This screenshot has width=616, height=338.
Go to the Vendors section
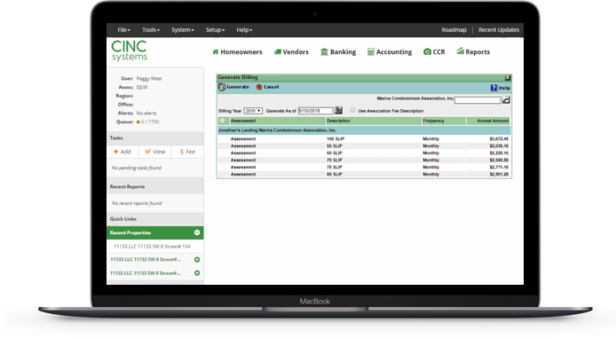click(291, 51)
